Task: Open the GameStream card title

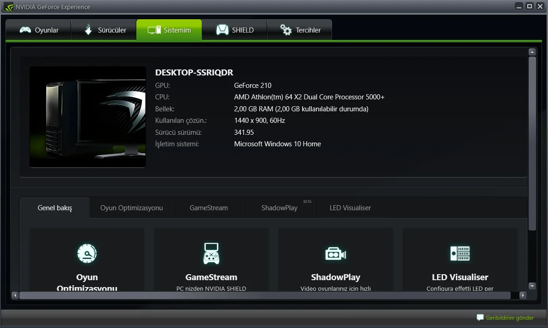Action: tap(211, 277)
